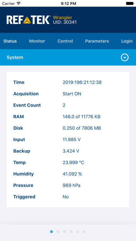
Task: Select the fifth page indicator dot
Action: (78, 232)
